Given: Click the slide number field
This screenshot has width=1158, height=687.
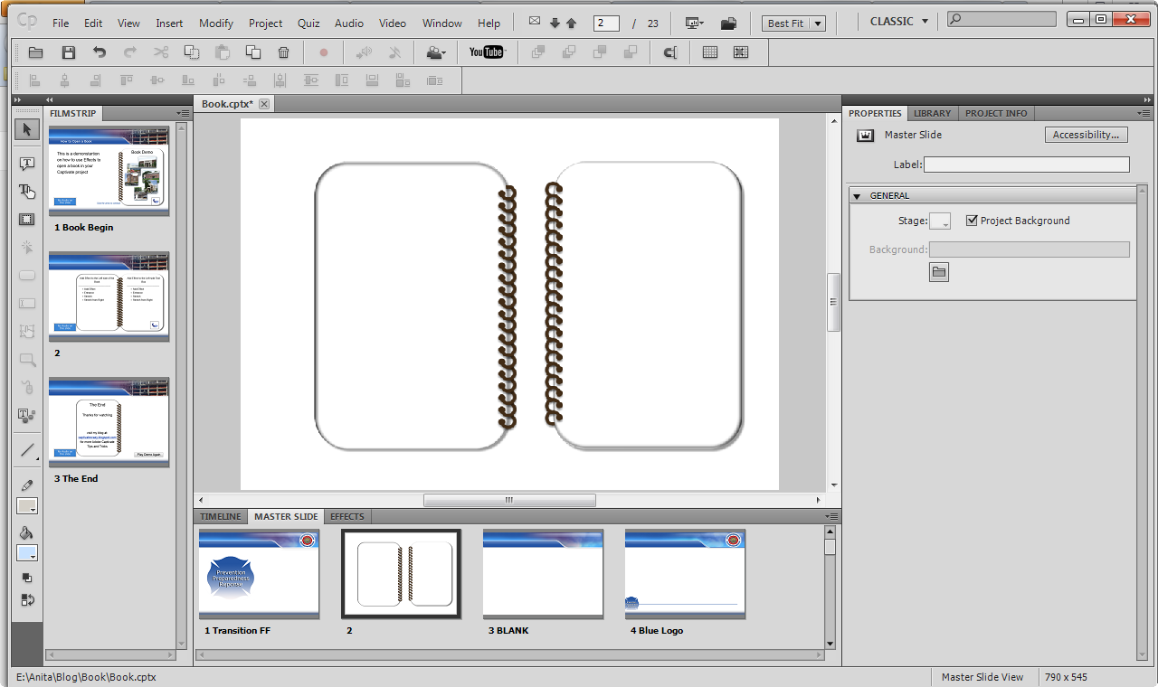Looking at the screenshot, I should click(x=606, y=24).
